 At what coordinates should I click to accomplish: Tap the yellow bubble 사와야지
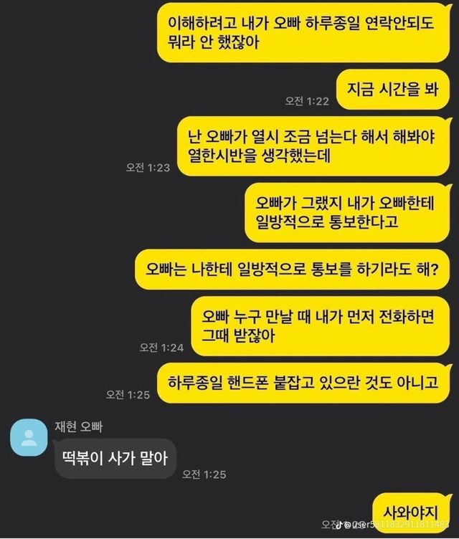click(411, 512)
